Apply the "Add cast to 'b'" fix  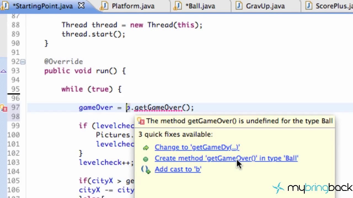point(178,169)
